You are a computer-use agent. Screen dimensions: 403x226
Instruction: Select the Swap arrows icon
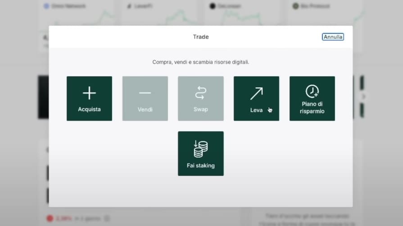(200, 93)
